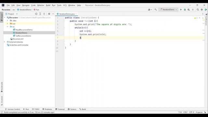Image resolution: width=208 pixels, height=117 pixels.
Task: Build project with hammer icon
Action: click(x=155, y=9)
